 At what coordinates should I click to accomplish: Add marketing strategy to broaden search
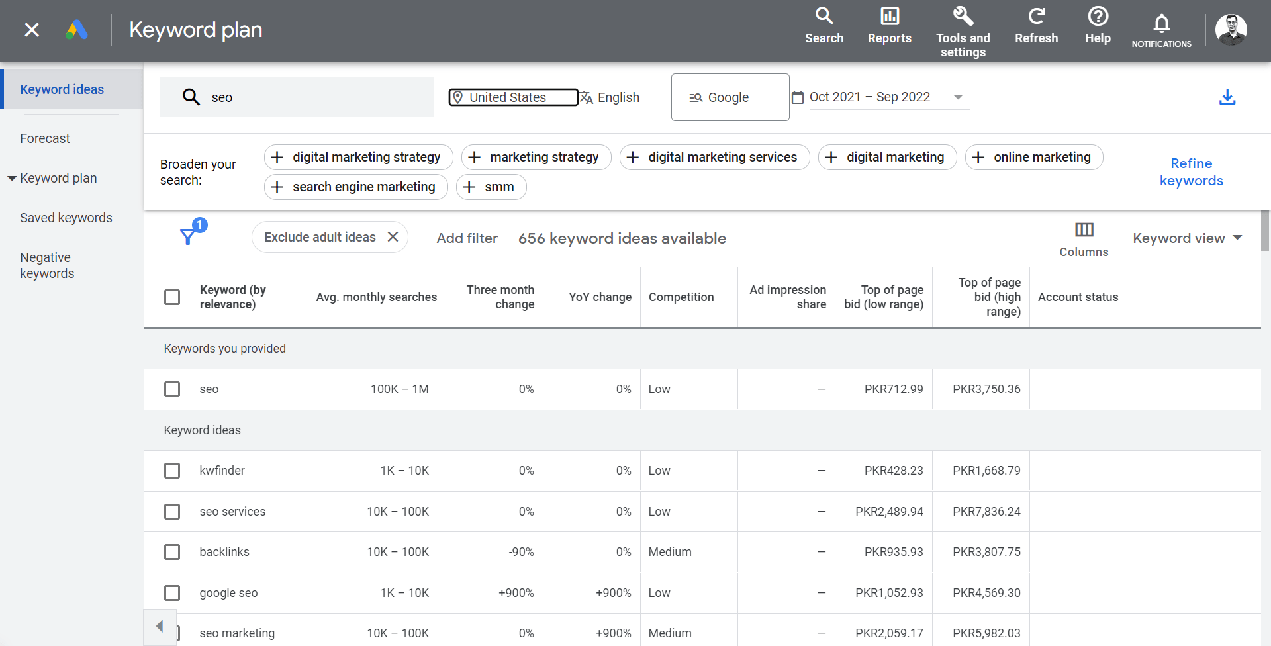pos(536,157)
